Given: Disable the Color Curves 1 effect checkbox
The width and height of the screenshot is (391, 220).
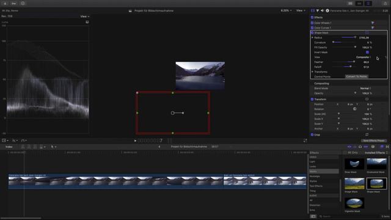Looking at the screenshot, I should point(312,28).
